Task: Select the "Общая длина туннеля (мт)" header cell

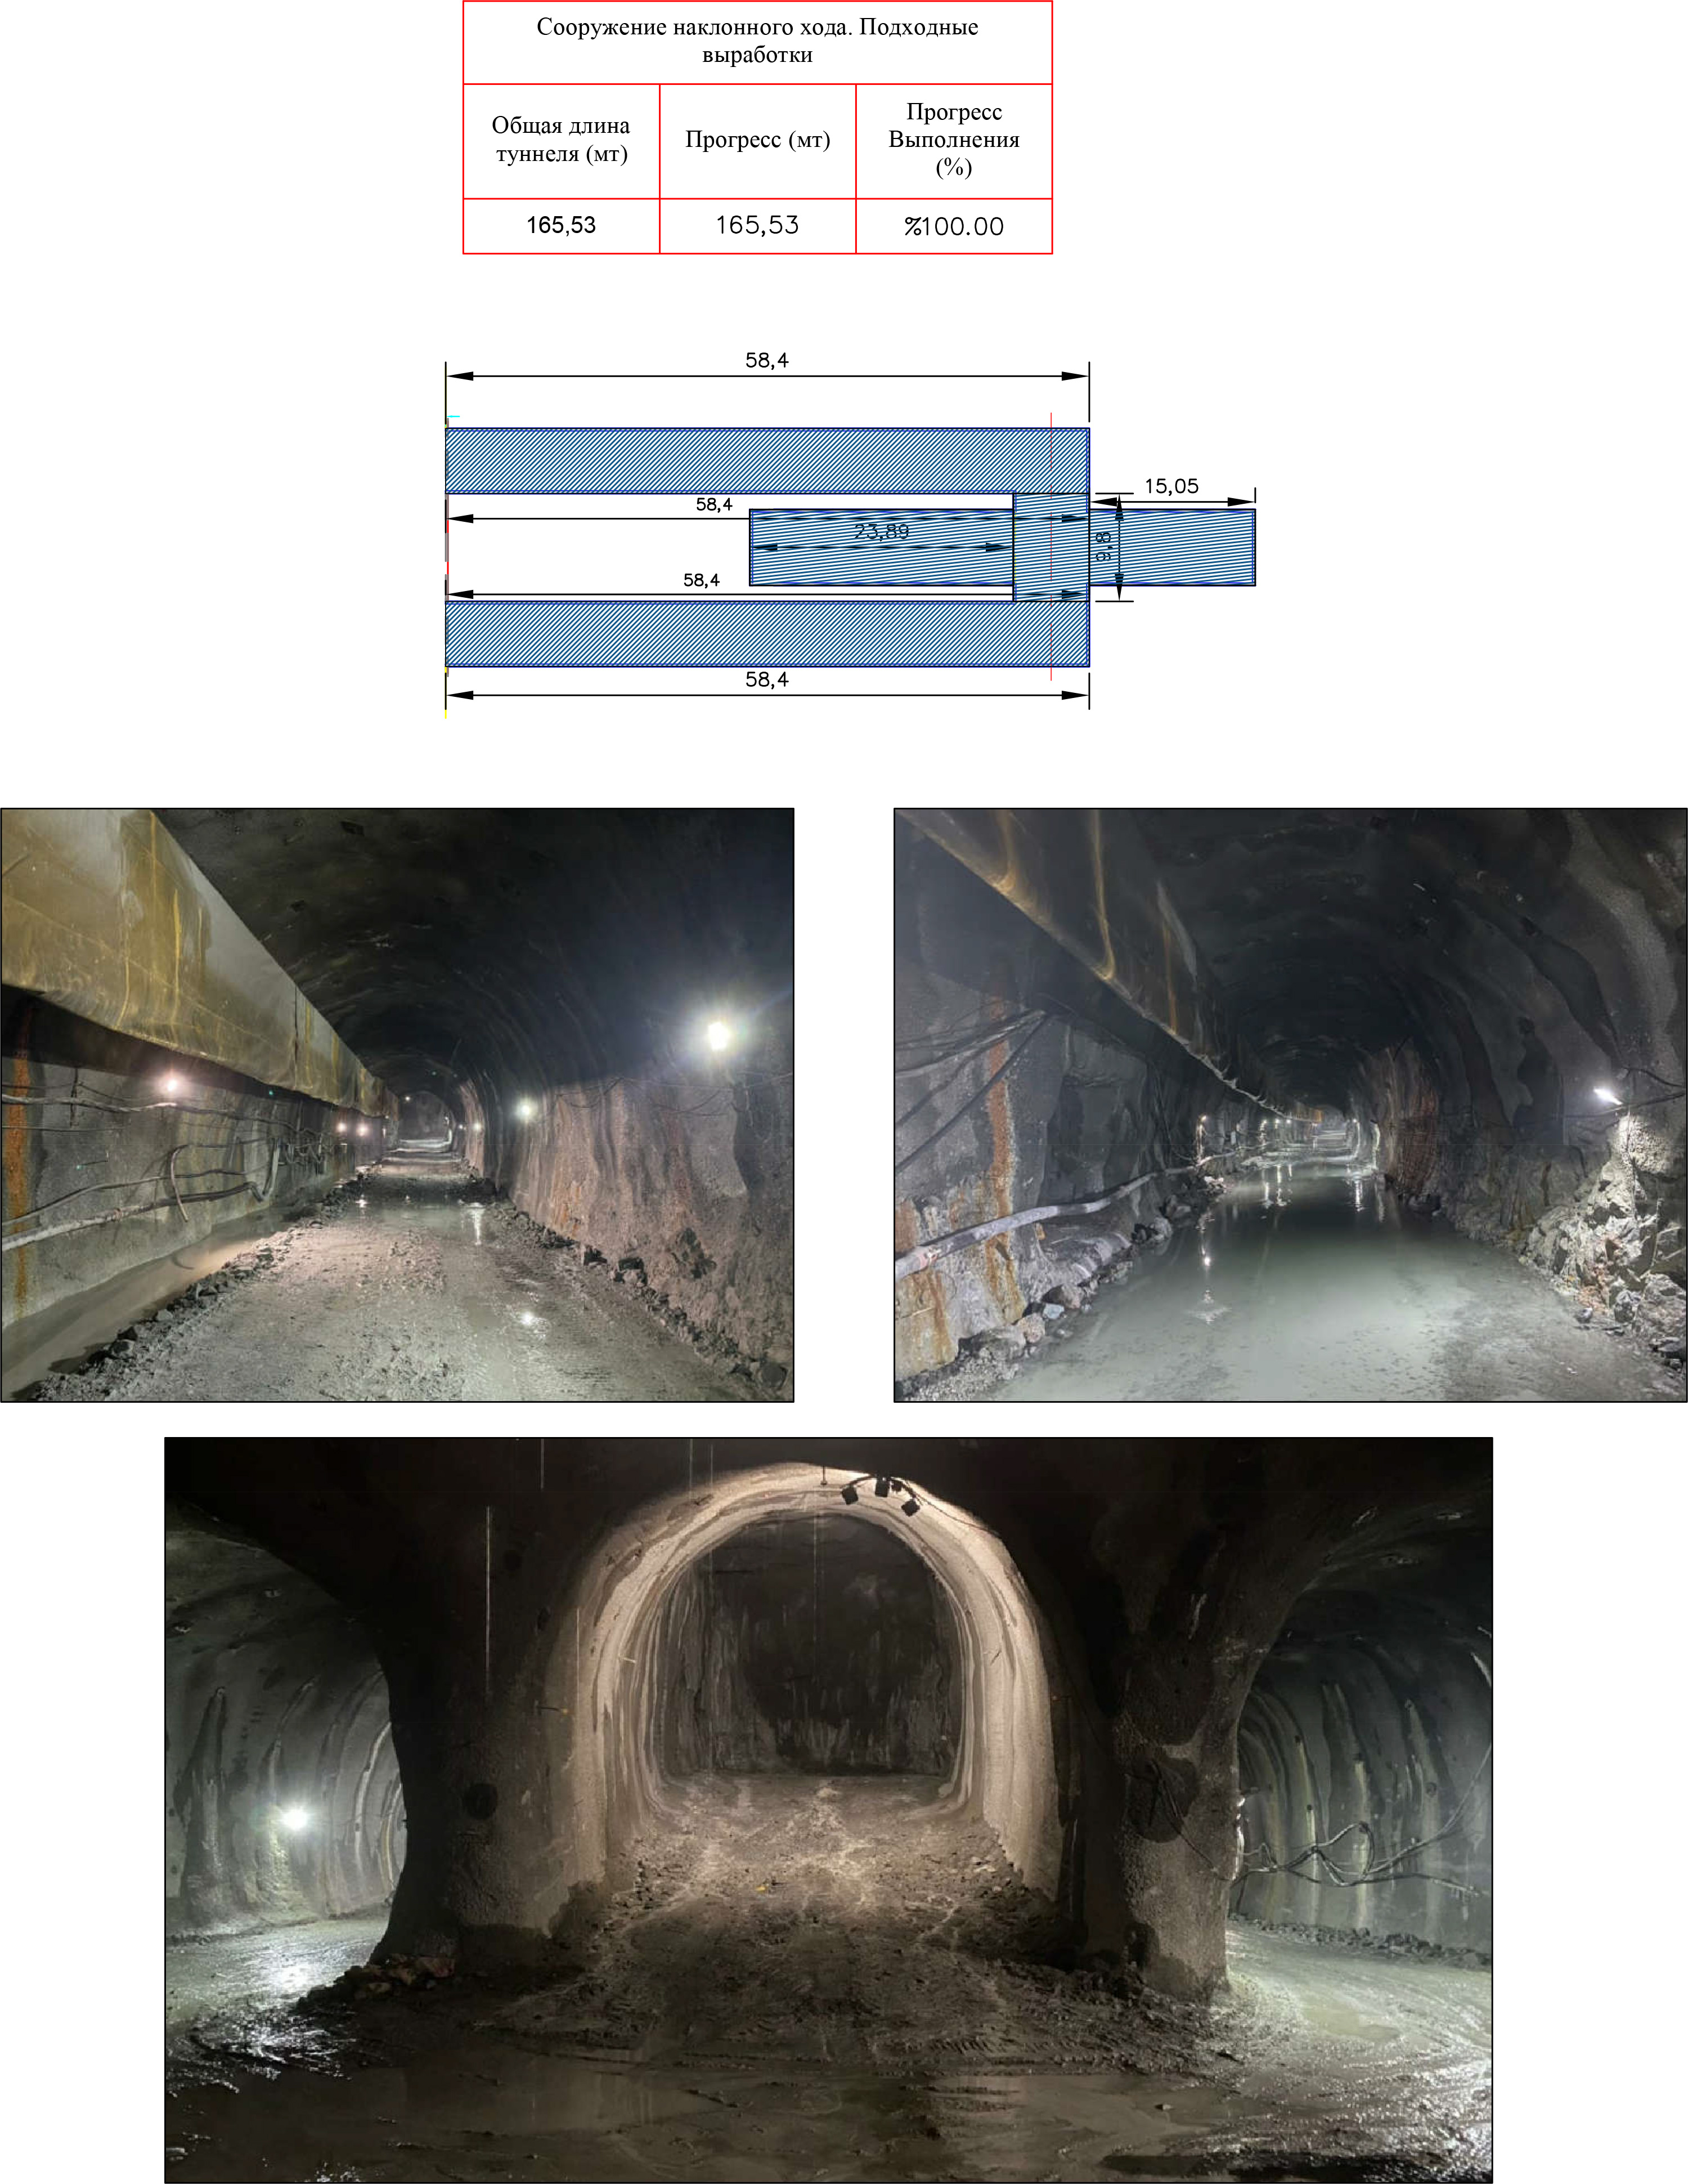Action: (x=560, y=140)
